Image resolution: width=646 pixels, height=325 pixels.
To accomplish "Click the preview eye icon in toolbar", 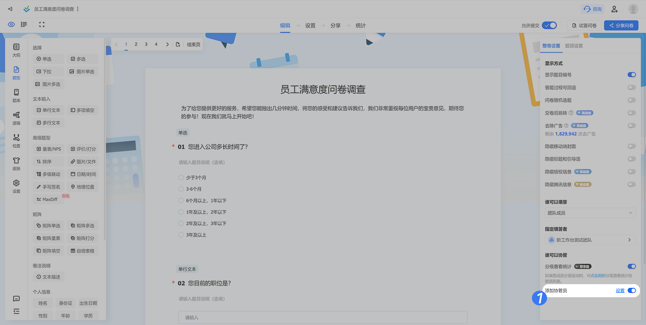I will click(x=11, y=24).
